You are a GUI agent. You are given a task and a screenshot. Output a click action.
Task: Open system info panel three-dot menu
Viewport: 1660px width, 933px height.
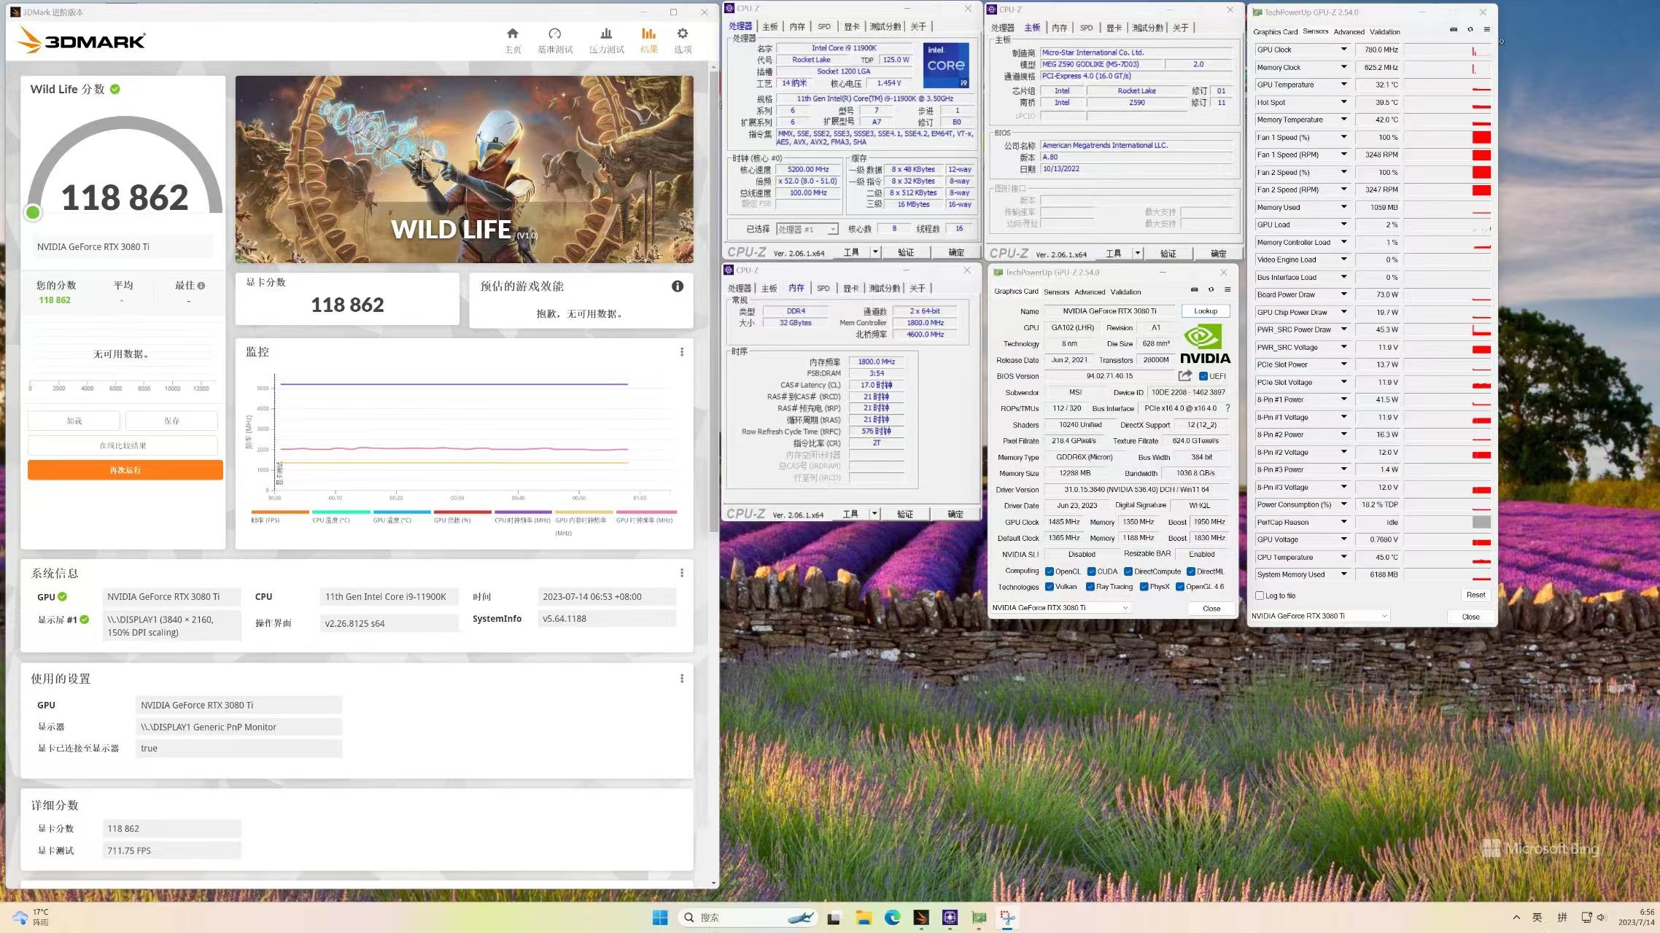coord(682,573)
